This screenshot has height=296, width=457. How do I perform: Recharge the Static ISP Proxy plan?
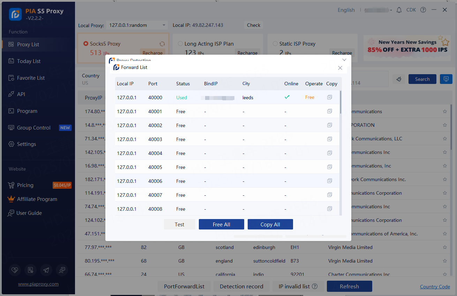pyautogui.click(x=342, y=53)
